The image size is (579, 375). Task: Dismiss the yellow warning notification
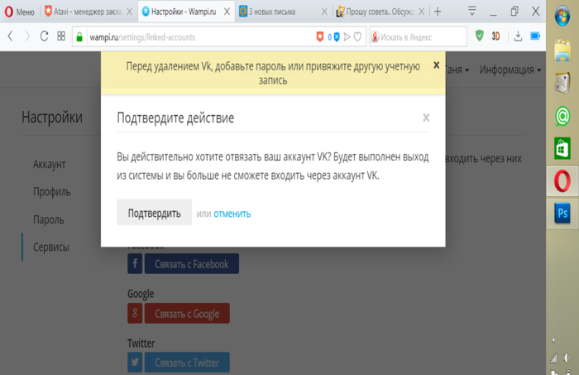[x=436, y=65]
